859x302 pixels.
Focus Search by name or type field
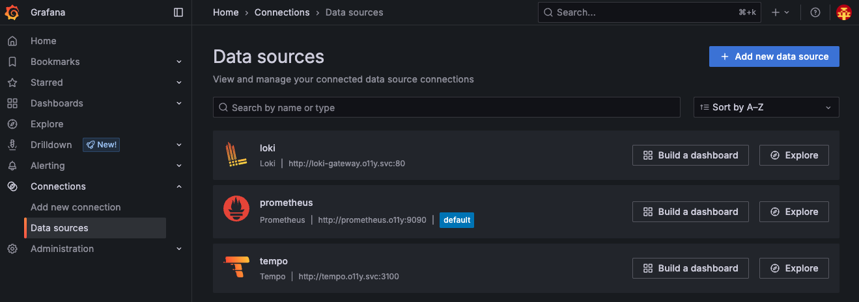tap(447, 107)
